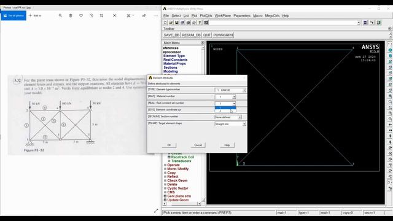Expand the Check Geom tree node
This screenshot has width=393, height=221.
(165, 180)
